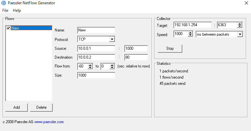Open the www.paessler.com link
The image size is (251, 131).
click(x=49, y=122)
